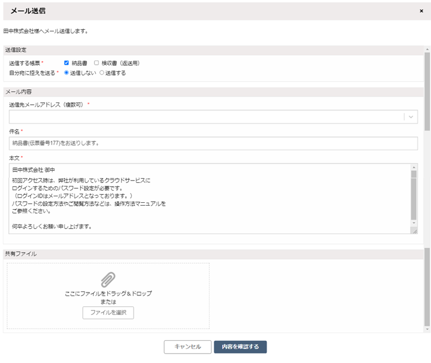This screenshot has width=431, height=363.
Task: Expand the recipient address dropdown chevron
Action: click(411, 117)
